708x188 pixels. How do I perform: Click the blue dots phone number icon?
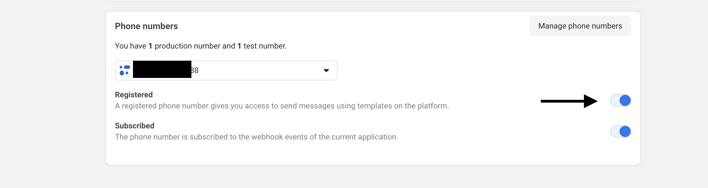coord(124,70)
